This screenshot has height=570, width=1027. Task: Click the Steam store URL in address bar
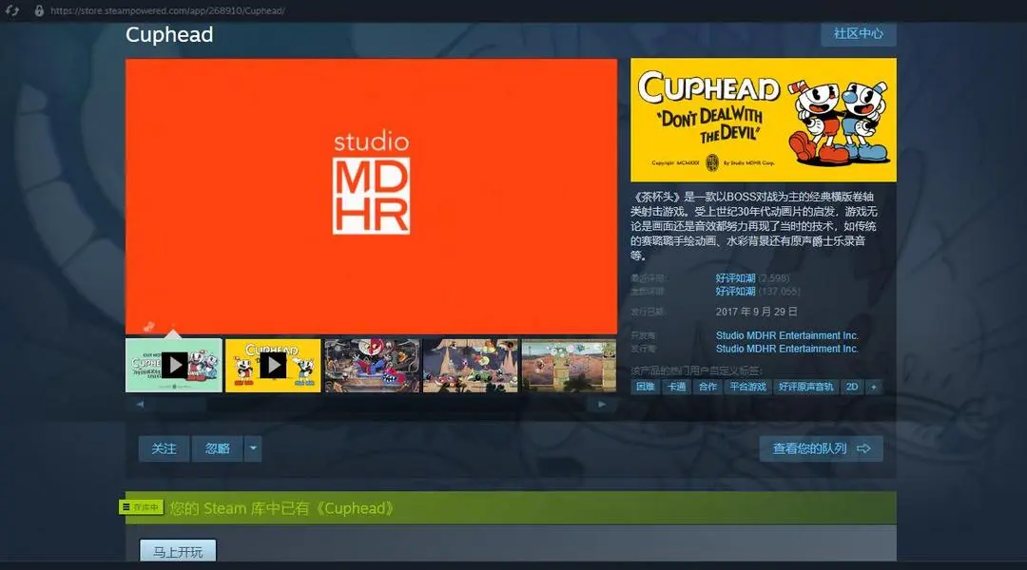167,10
